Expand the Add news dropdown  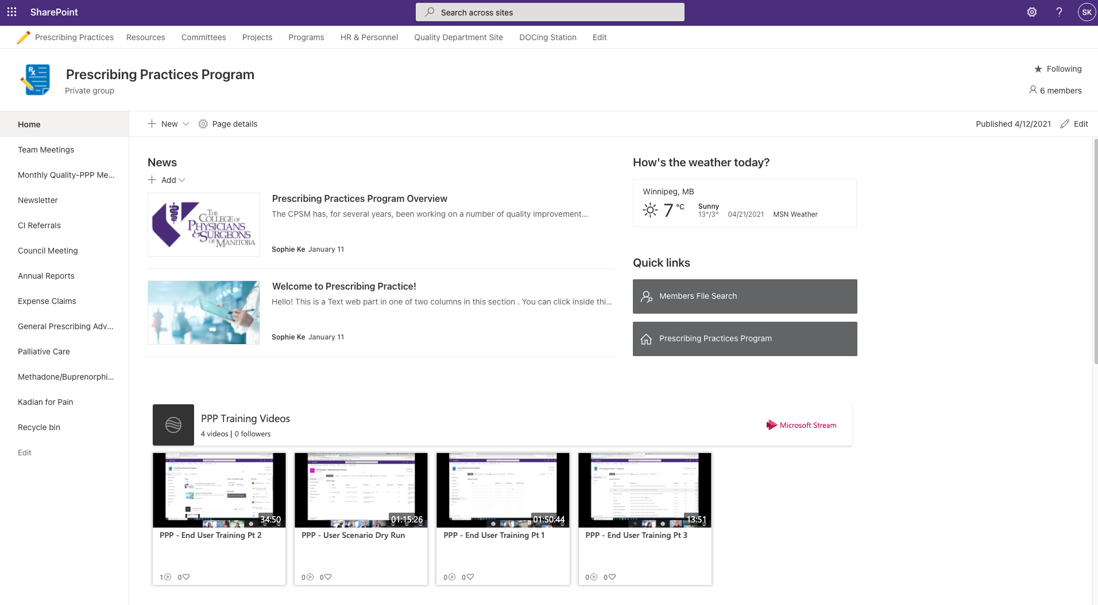click(167, 180)
